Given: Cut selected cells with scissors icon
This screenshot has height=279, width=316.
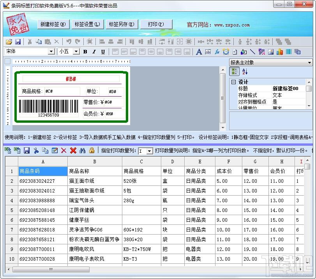Looking at the screenshot, I should pyautogui.click(x=36, y=150).
